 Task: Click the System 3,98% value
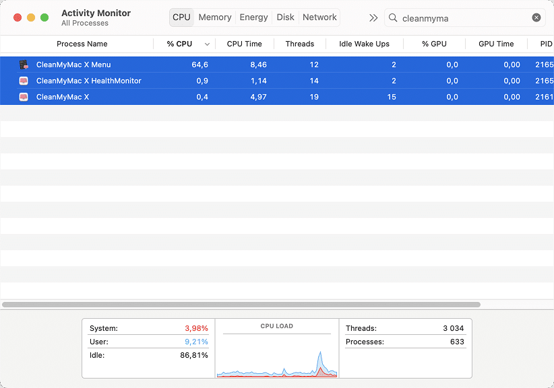[x=196, y=328]
